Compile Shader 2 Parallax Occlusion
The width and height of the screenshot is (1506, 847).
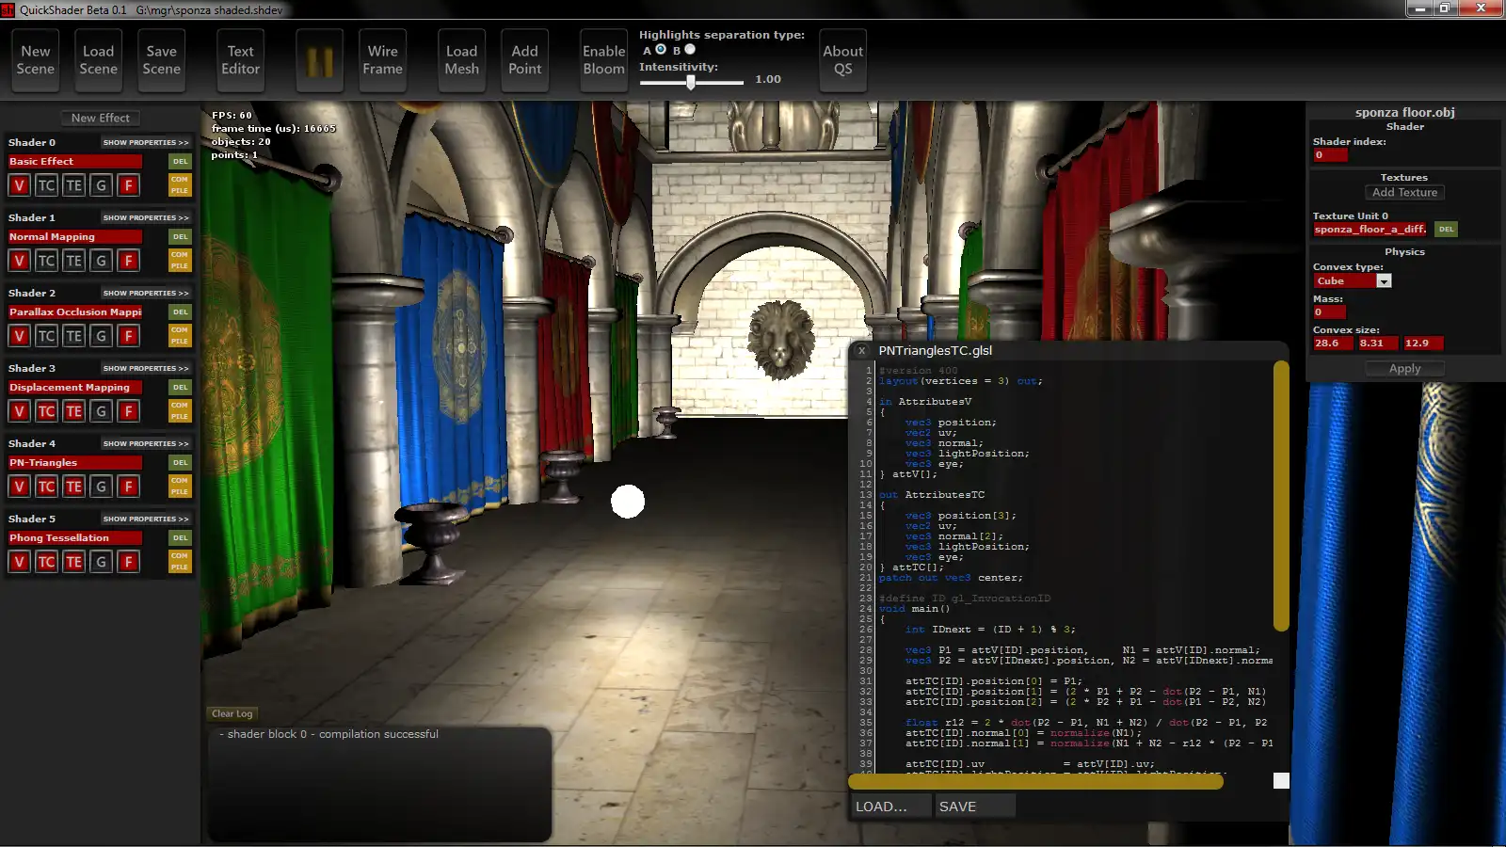pos(180,336)
